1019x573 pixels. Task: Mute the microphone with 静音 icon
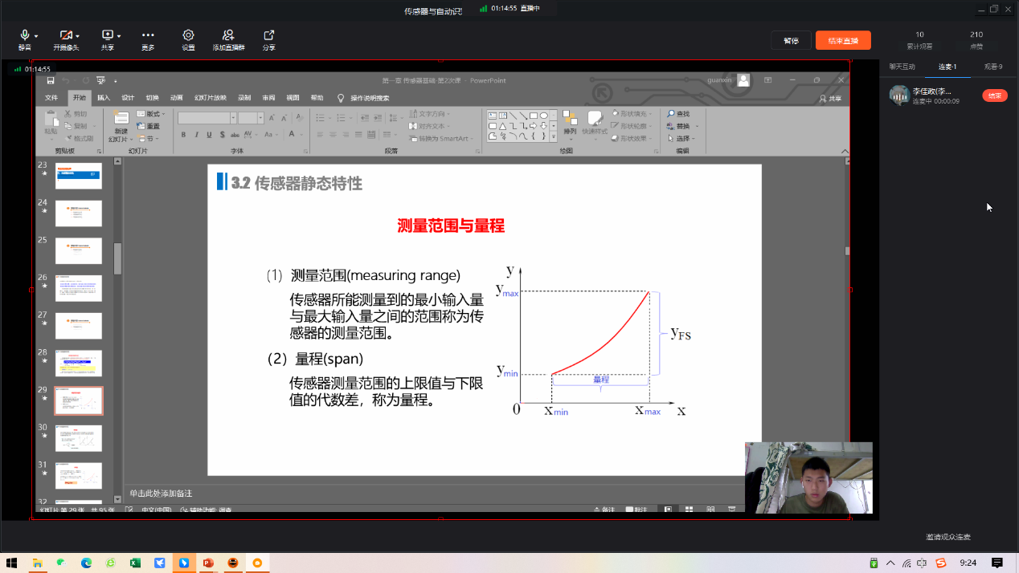(x=24, y=36)
